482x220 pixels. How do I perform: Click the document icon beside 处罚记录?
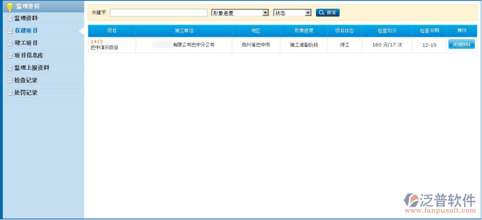[10, 93]
